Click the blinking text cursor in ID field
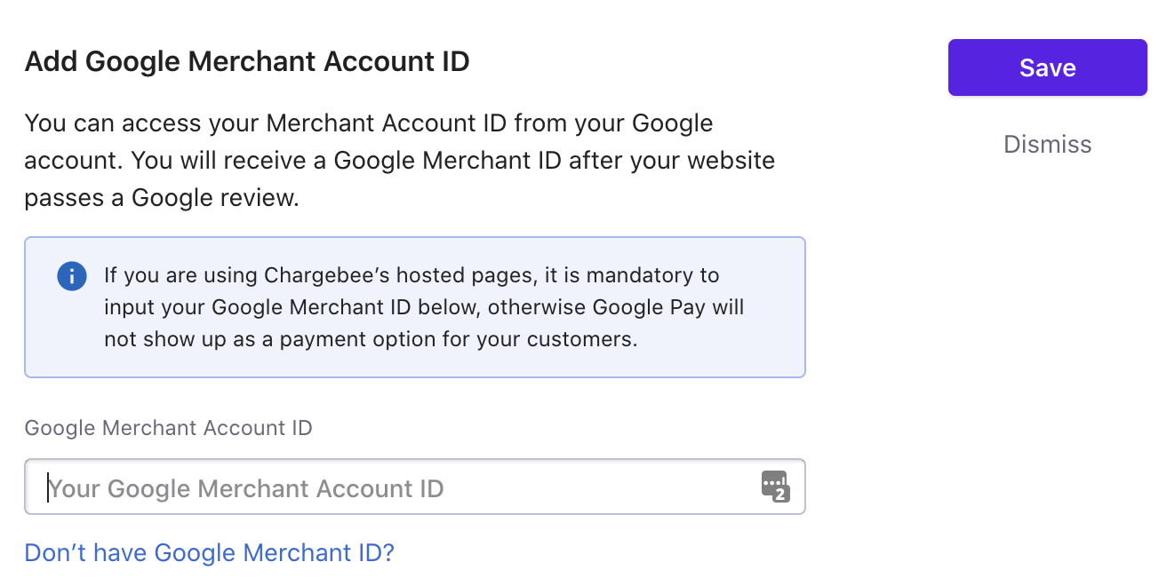 pyautogui.click(x=47, y=487)
